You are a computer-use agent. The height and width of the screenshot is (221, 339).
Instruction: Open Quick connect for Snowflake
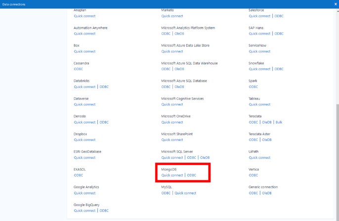[259, 69]
